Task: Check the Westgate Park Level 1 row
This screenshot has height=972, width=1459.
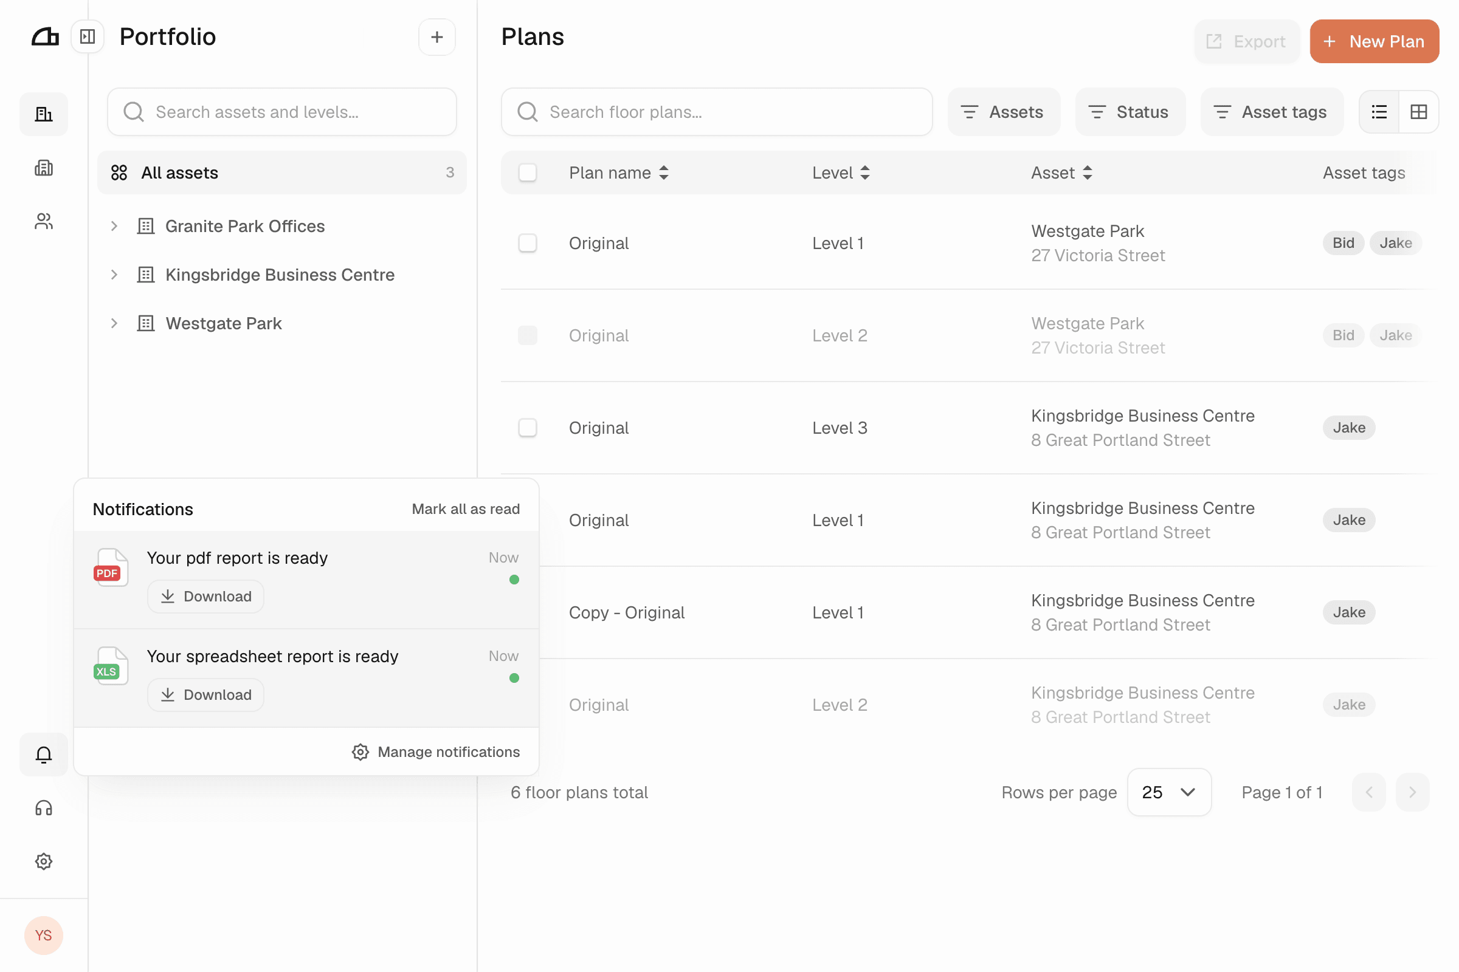Action: [x=527, y=243]
